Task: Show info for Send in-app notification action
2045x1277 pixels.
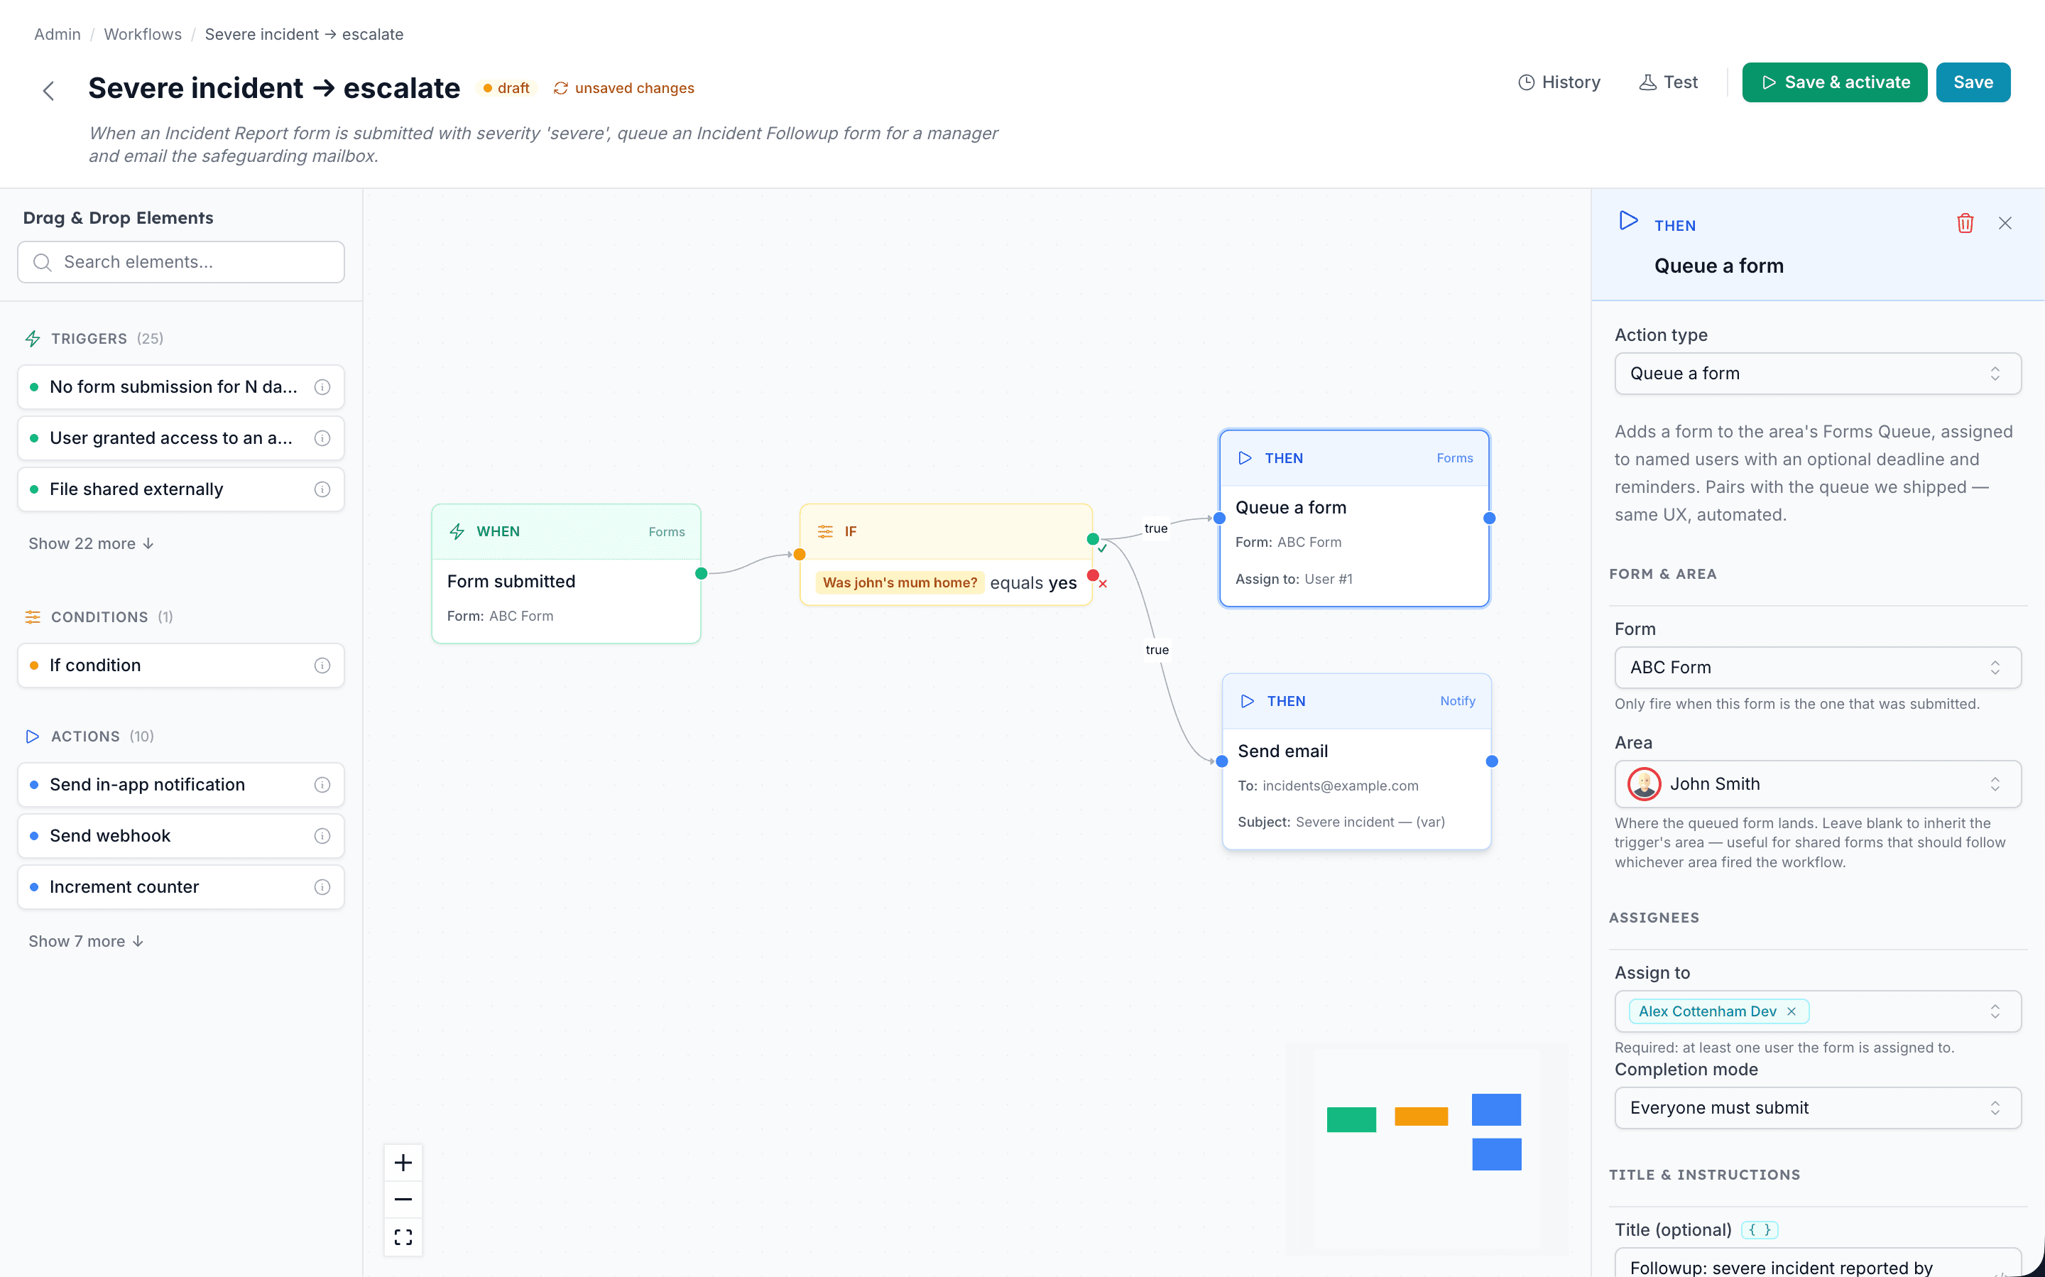Action: tap(322, 785)
